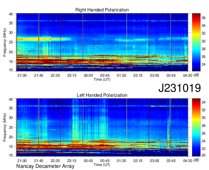Click 35 MHz tick on Left Handed plot
This screenshot has height=170, width=209.
(11, 108)
